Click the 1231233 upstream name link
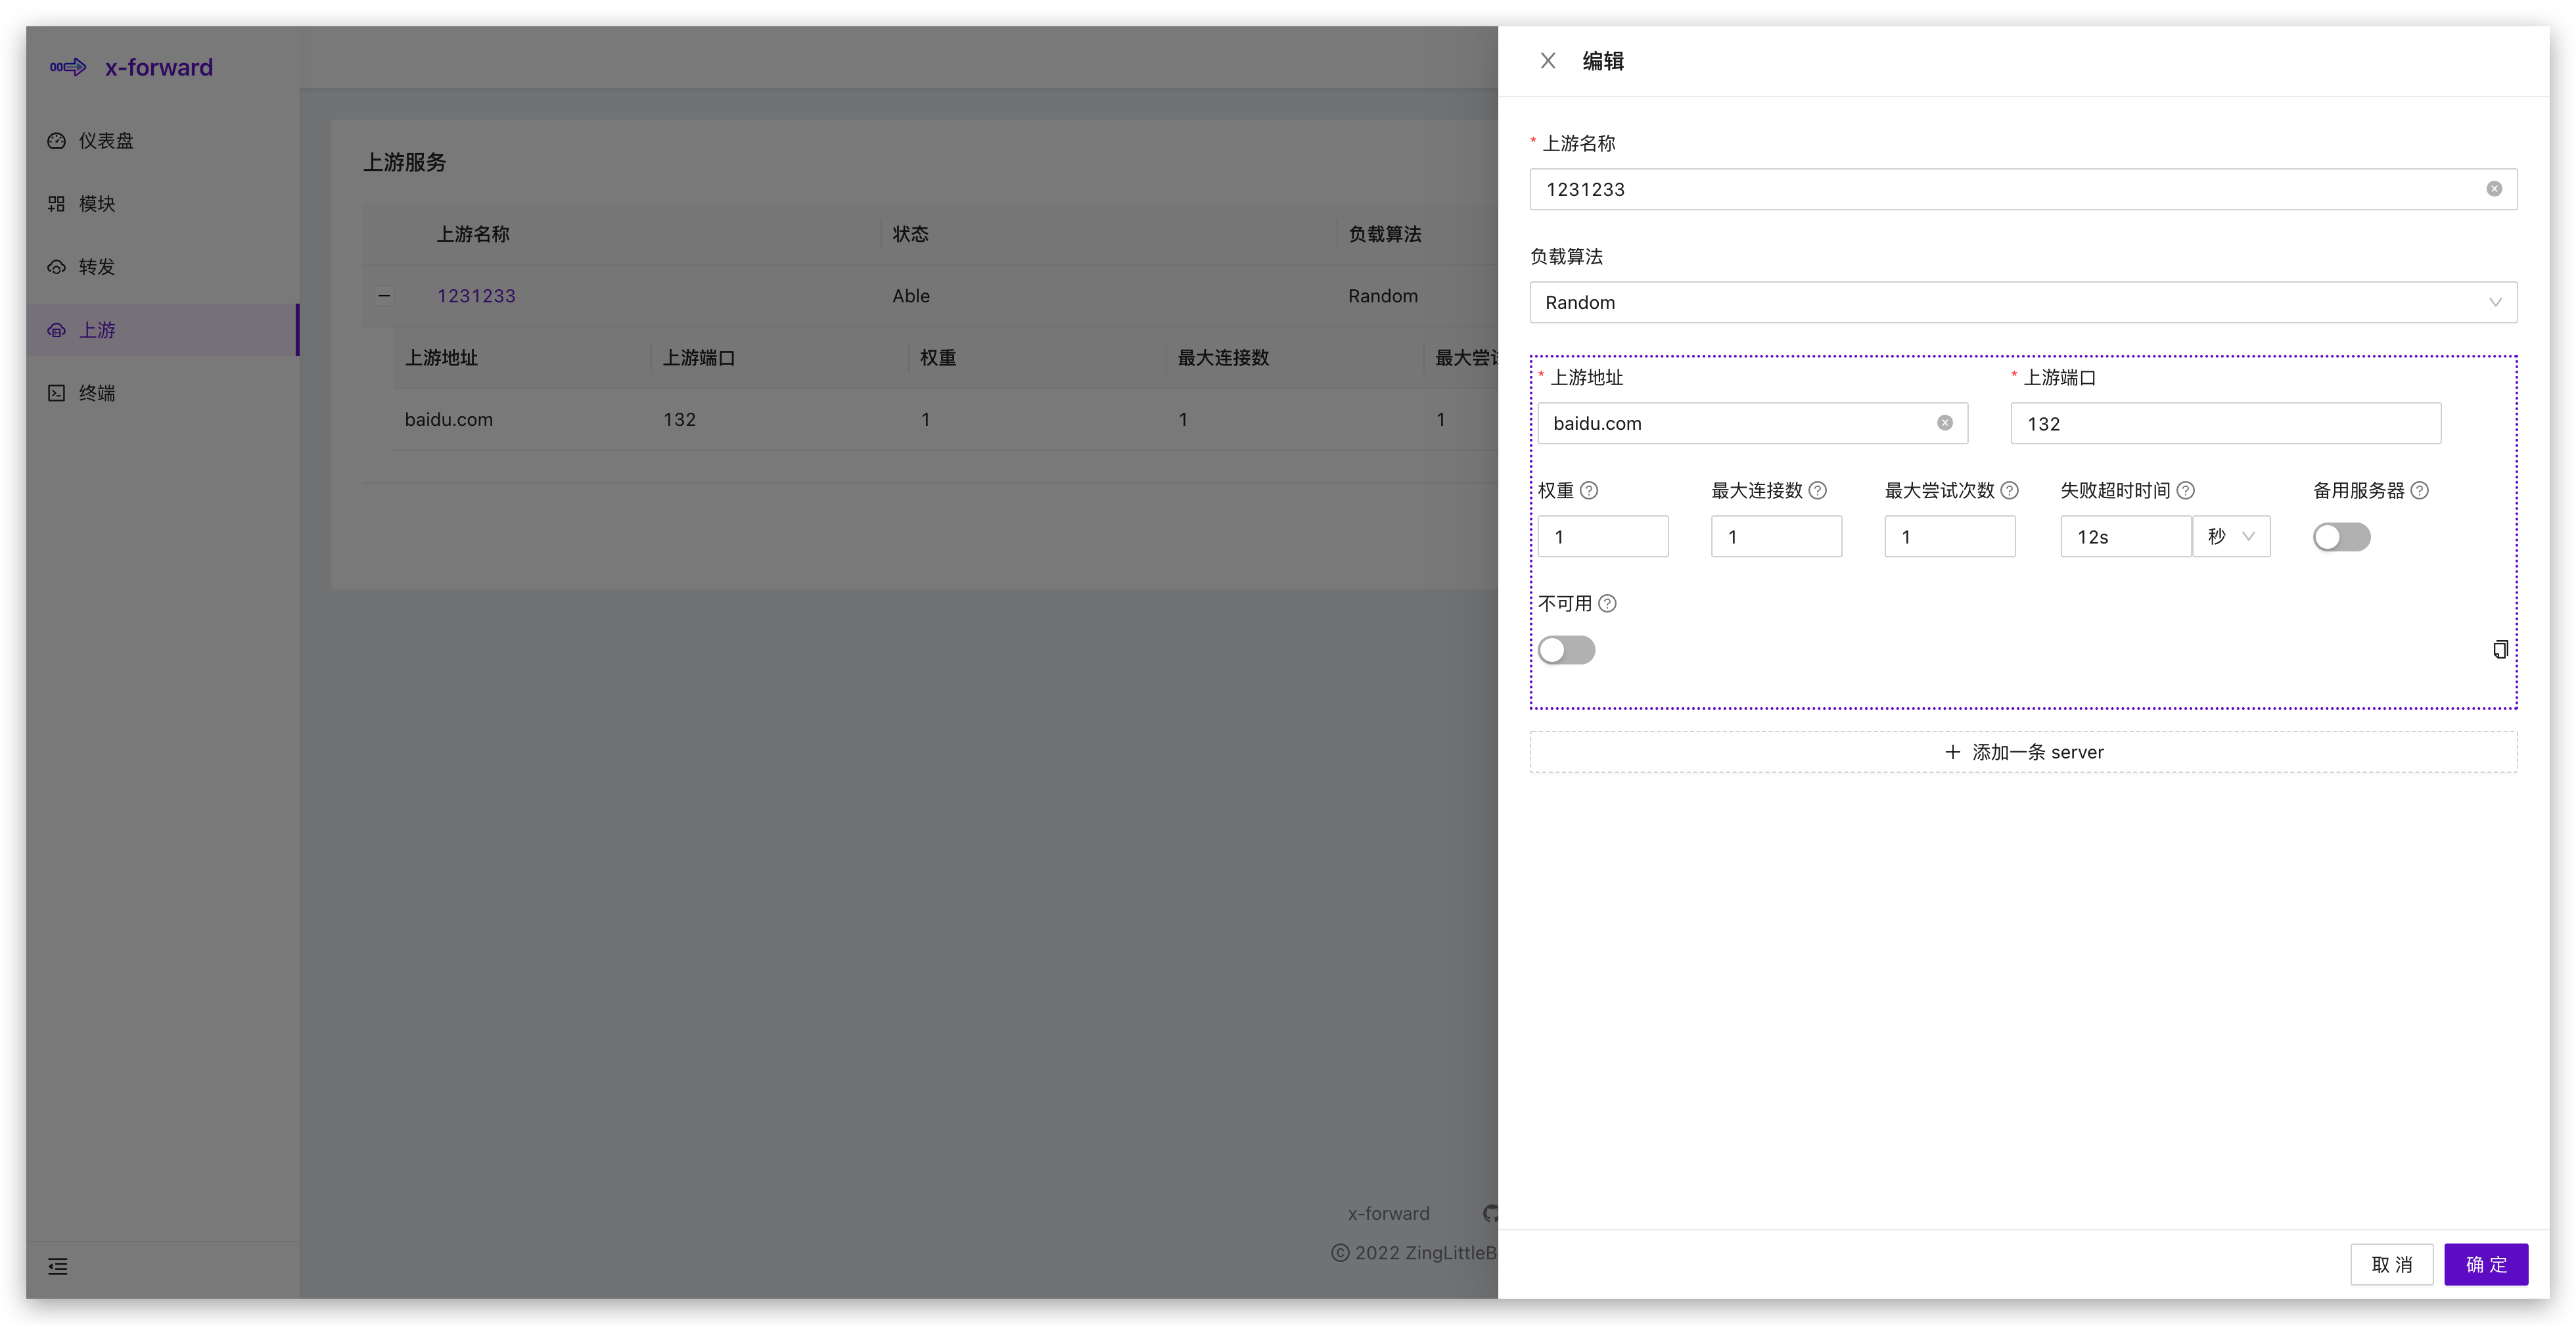Image resolution: width=2576 pixels, height=1325 pixels. [x=476, y=296]
